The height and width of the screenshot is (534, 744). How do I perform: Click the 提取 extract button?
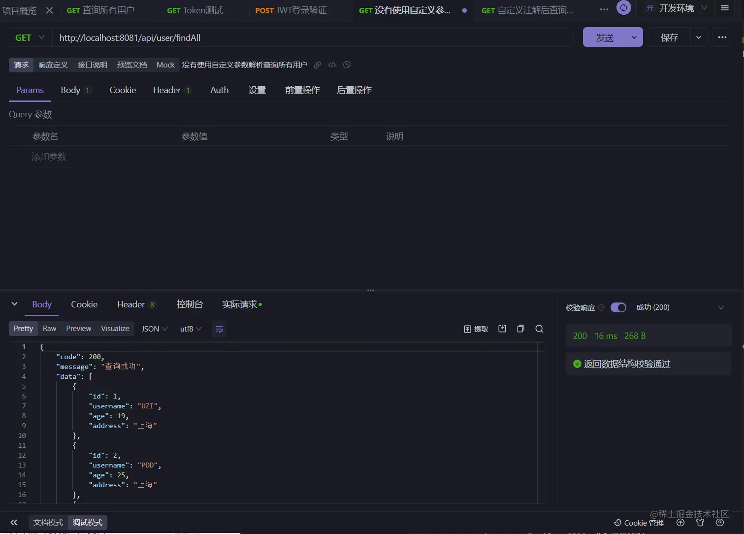pyautogui.click(x=476, y=329)
